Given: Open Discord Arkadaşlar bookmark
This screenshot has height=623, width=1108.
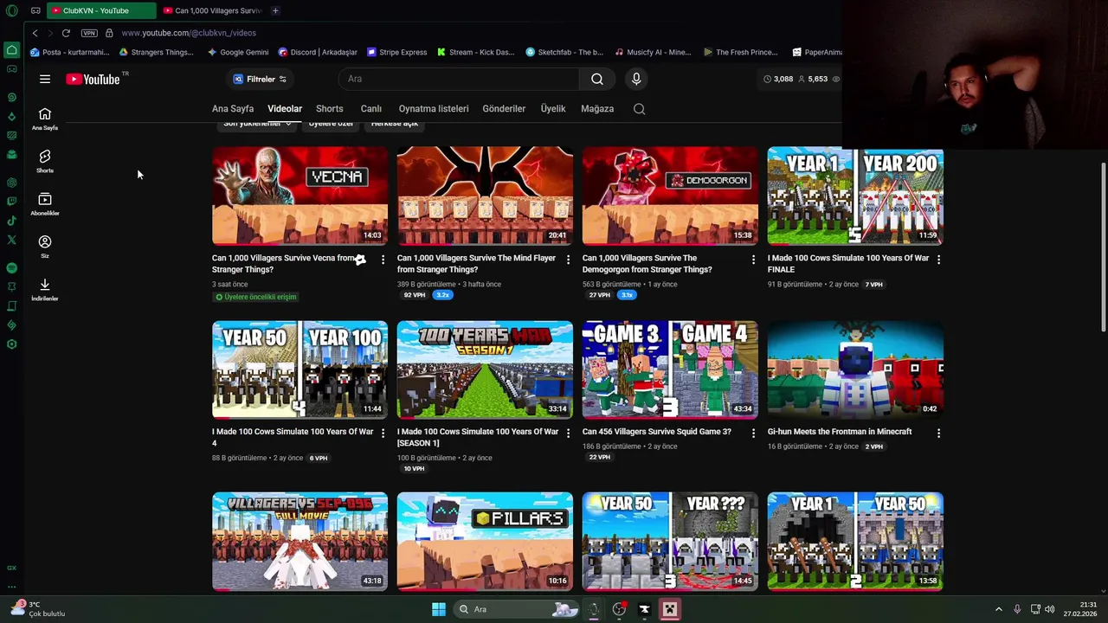Looking at the screenshot, I should [317, 52].
